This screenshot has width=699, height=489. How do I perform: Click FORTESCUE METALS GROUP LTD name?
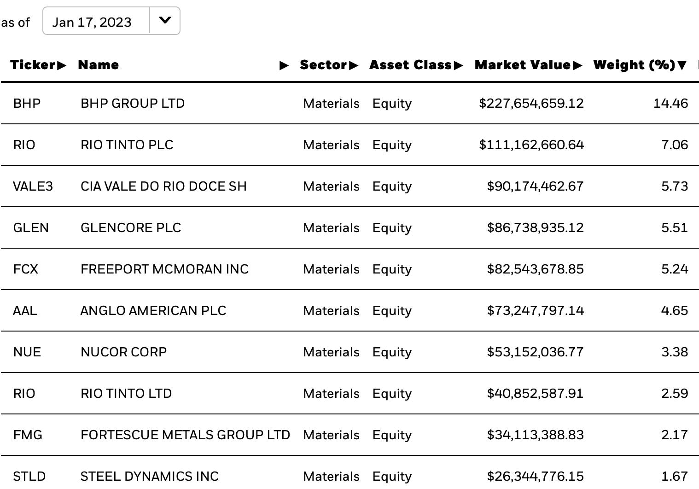185,435
